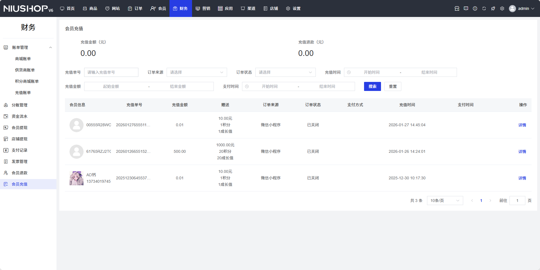540x270 pixels.
Task: Open the admin user menu
Action: 522,8
